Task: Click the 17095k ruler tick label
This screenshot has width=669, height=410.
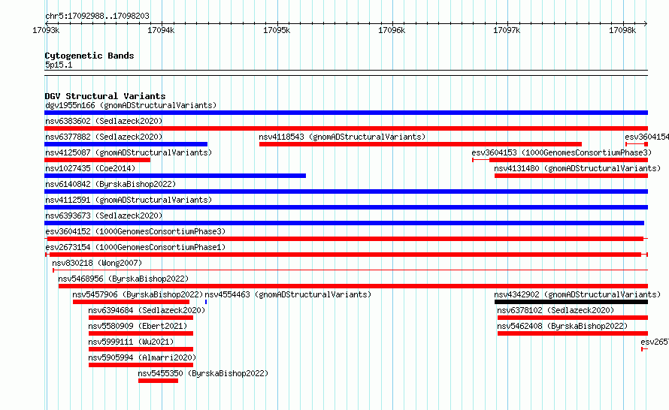Action: pos(277,30)
